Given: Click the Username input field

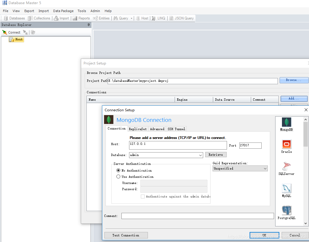Looking at the screenshot, I should (x=174, y=183).
